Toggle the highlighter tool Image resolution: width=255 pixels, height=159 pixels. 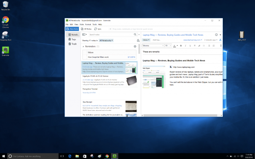199,46
